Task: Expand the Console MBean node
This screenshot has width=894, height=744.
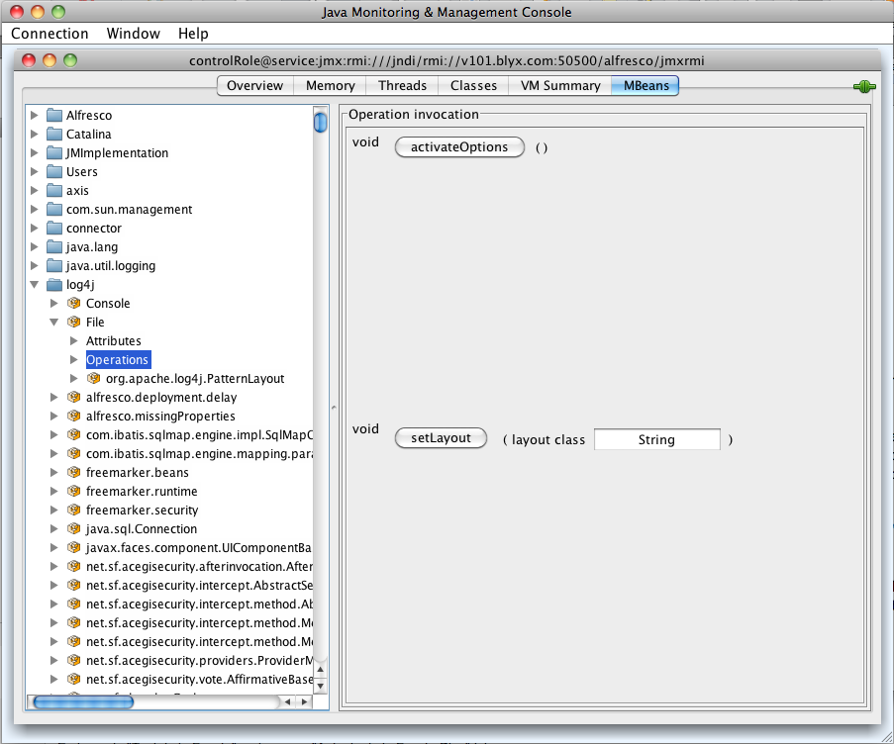Action: click(54, 303)
